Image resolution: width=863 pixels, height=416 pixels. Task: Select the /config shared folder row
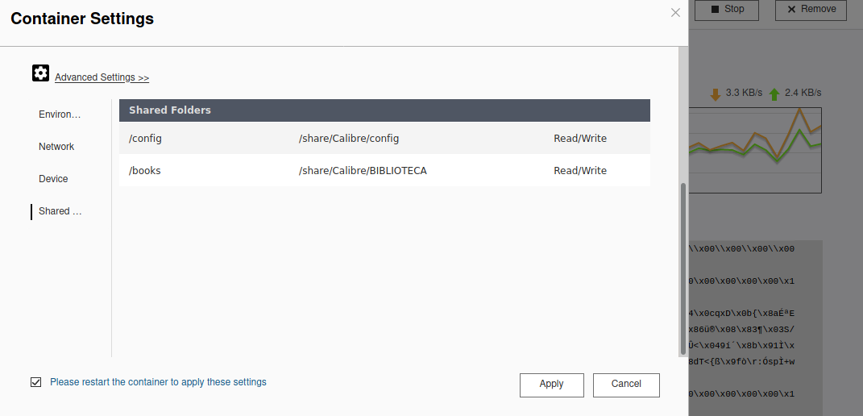click(x=384, y=139)
